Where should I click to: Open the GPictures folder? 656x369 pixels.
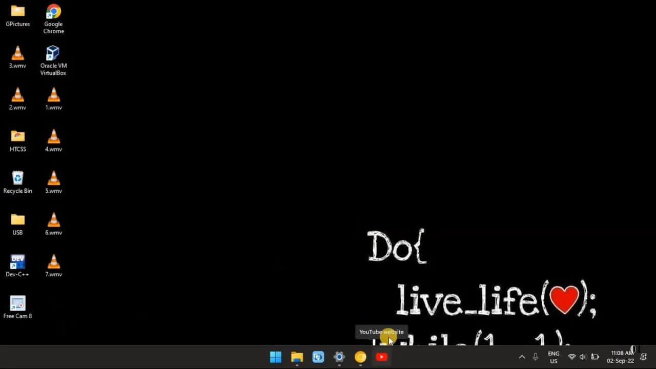tap(17, 11)
